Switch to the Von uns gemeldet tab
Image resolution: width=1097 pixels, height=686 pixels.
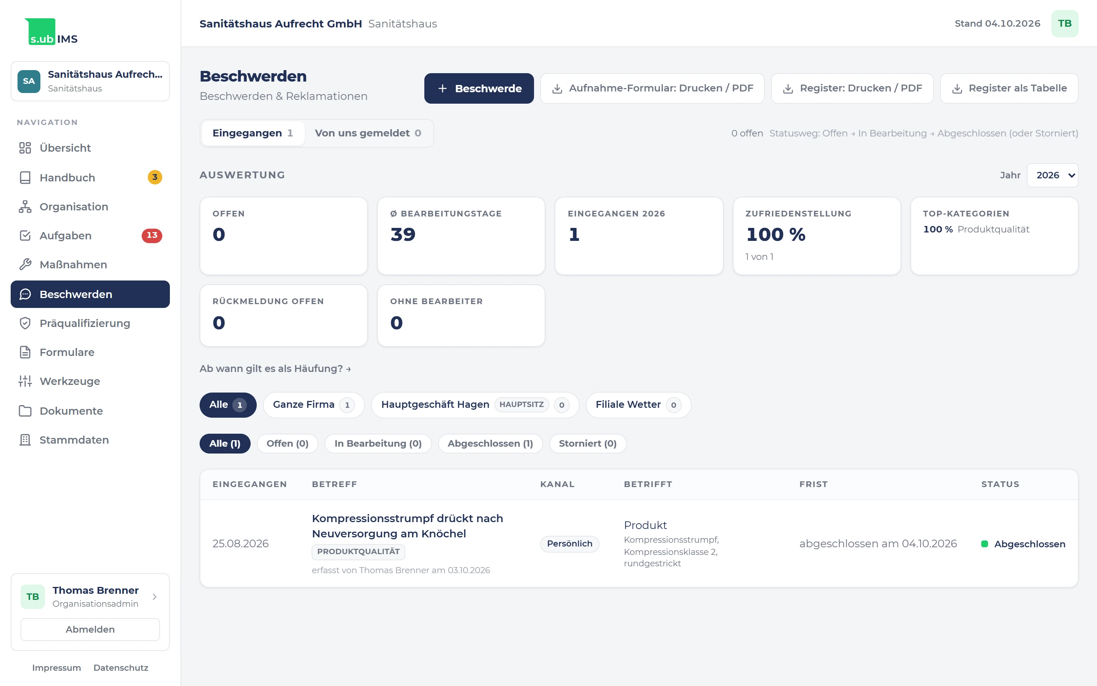(x=368, y=133)
